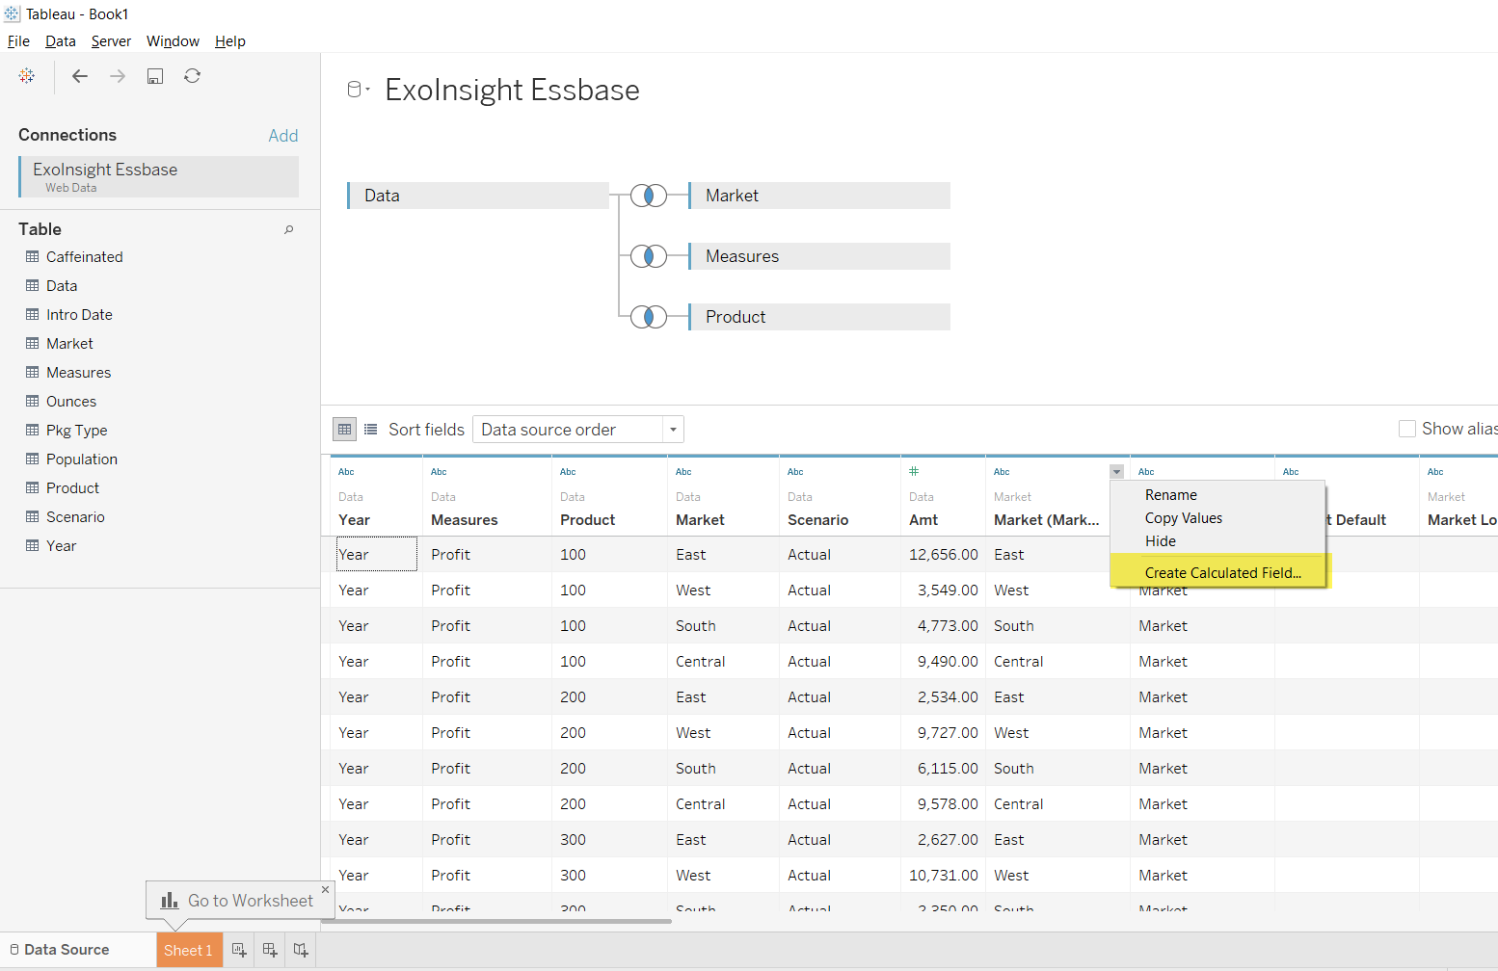Open the Tableau start page
The width and height of the screenshot is (1498, 971).
(26, 76)
